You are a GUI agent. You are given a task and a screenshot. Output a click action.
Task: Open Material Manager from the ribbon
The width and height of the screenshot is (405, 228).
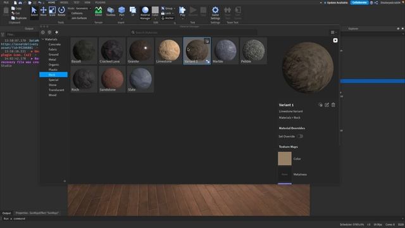145,13
